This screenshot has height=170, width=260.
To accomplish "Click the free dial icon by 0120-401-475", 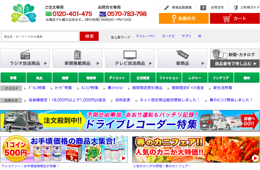I will (49, 14).
